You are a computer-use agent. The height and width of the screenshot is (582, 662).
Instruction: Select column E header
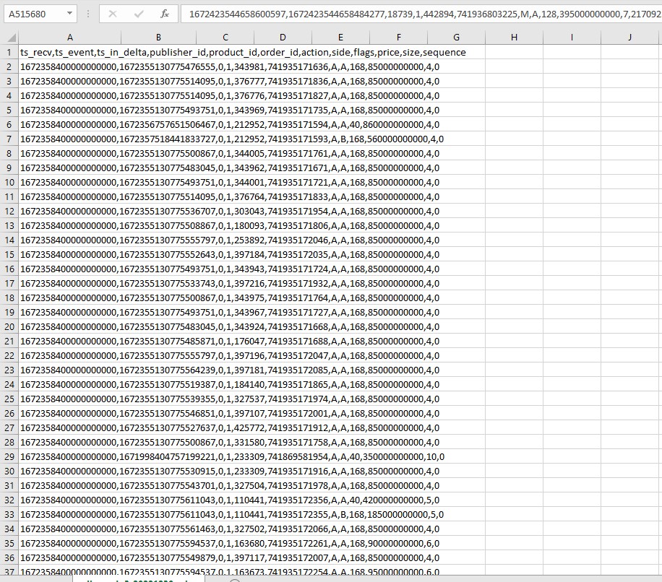(x=340, y=38)
